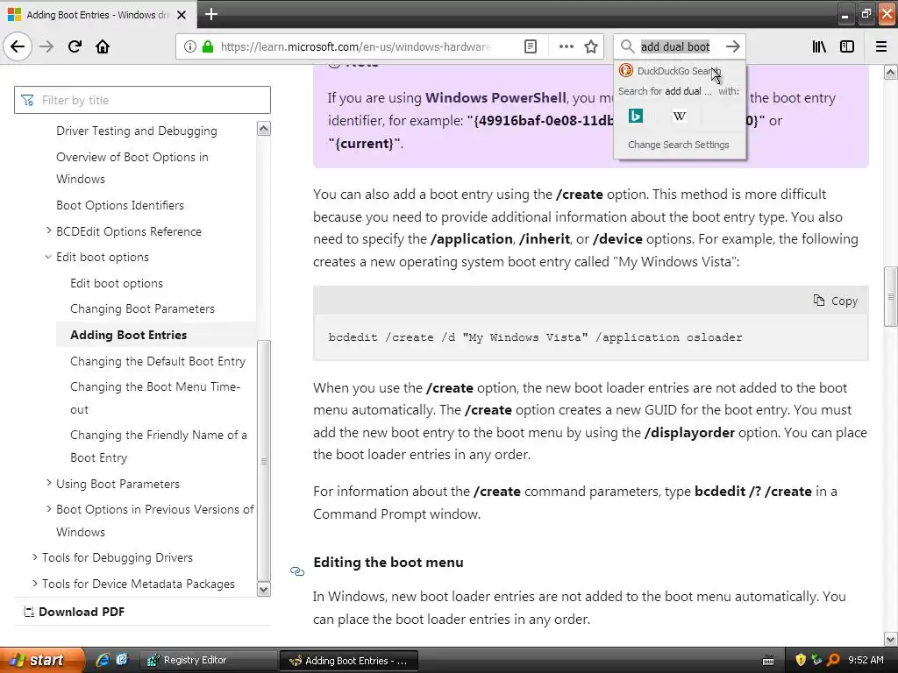Viewport: 898px width, 673px height.
Task: Search with Wikipedia engine icon
Action: click(x=680, y=117)
